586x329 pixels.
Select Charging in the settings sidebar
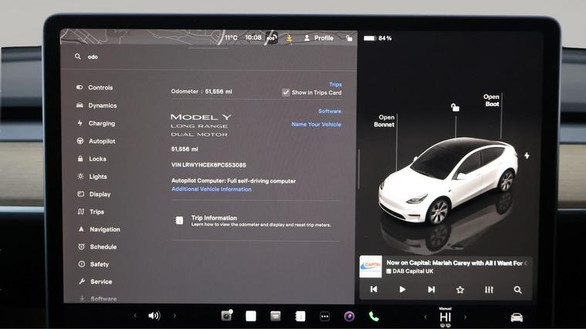(101, 124)
